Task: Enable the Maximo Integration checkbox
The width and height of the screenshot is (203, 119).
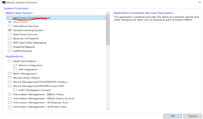Action: coord(15,65)
